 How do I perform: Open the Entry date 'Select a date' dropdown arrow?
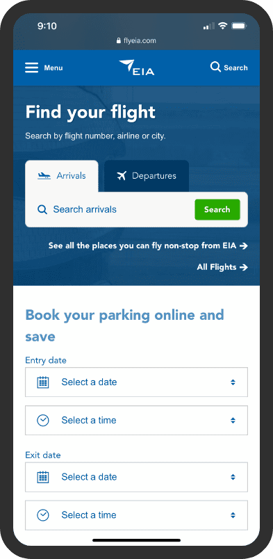pos(233,382)
